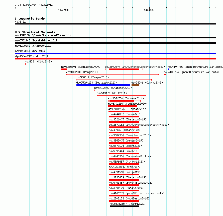
Task: Open dgv1062n140 Fan2017 variant
Action: (x=125, y=167)
